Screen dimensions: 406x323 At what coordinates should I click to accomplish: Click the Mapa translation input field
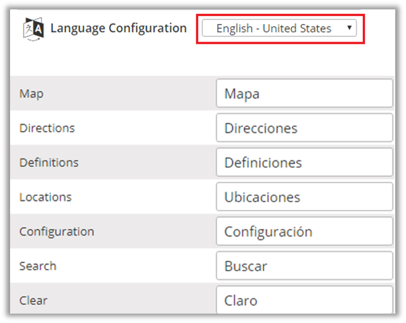[x=304, y=94]
